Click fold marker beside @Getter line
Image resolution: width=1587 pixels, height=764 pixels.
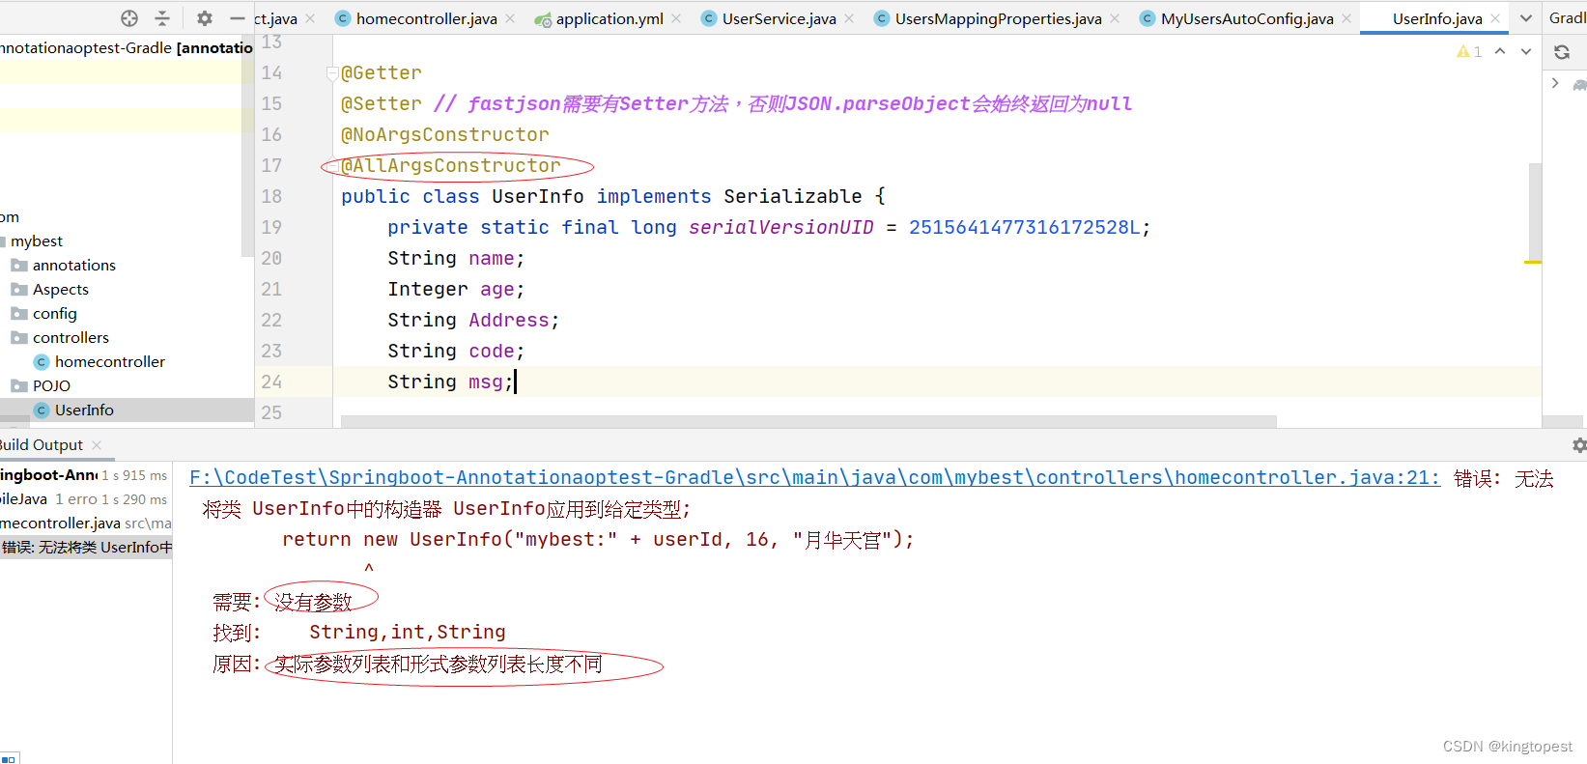(332, 73)
